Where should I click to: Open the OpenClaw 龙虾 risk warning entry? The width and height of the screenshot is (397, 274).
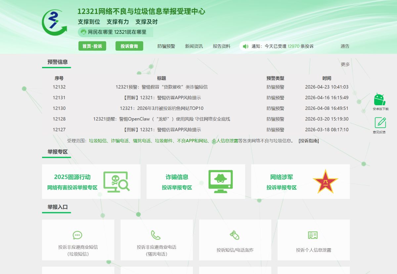[x=162, y=119]
